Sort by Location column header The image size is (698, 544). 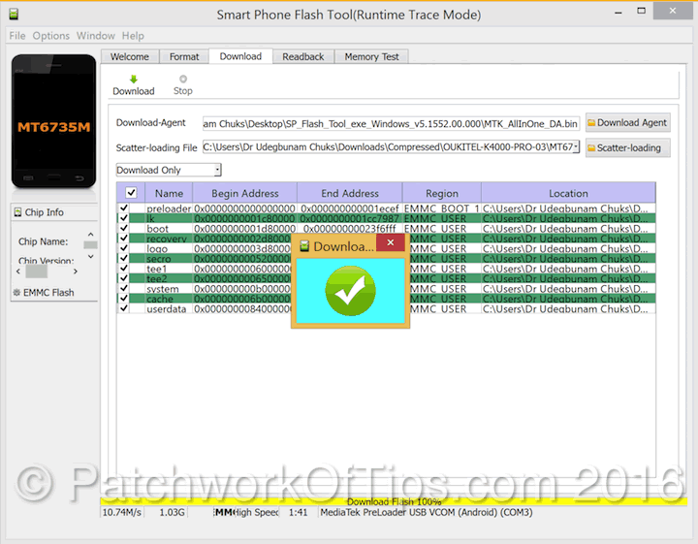tap(568, 193)
